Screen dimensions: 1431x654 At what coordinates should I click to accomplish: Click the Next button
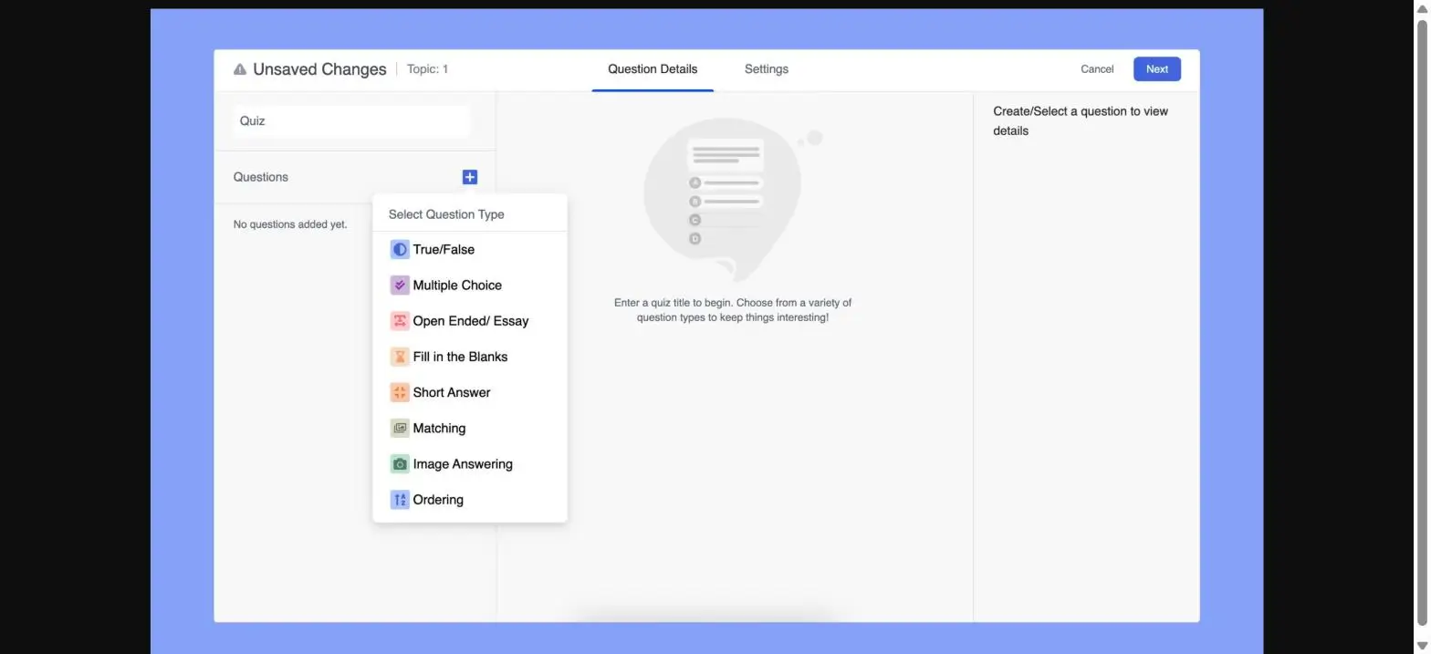pyautogui.click(x=1157, y=69)
